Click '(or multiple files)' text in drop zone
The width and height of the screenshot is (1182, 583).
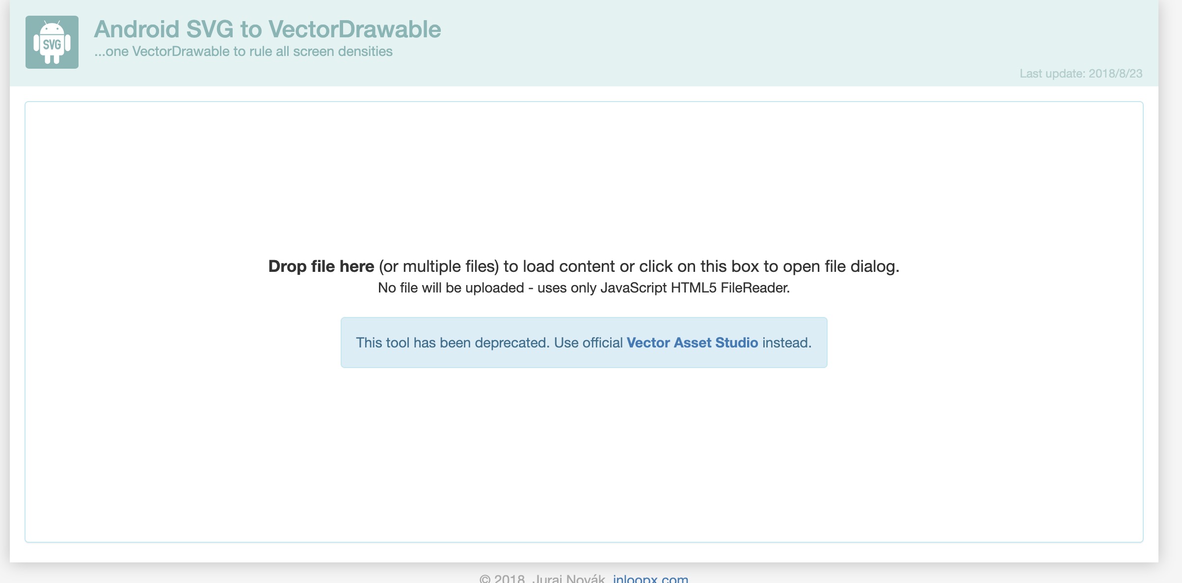pos(439,266)
